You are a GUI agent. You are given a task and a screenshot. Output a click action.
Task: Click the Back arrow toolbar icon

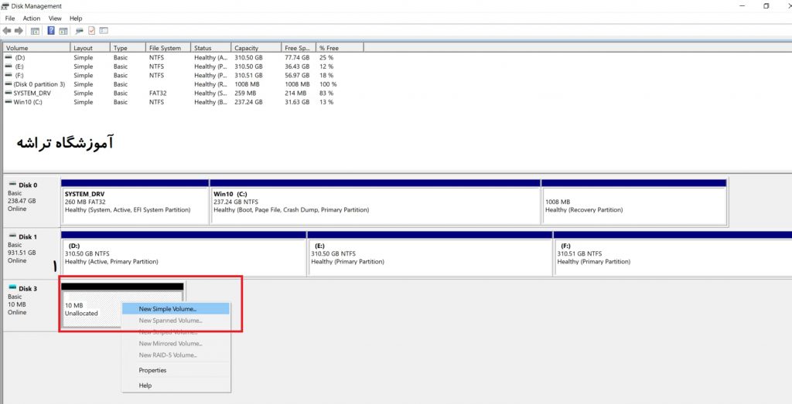[x=6, y=31]
